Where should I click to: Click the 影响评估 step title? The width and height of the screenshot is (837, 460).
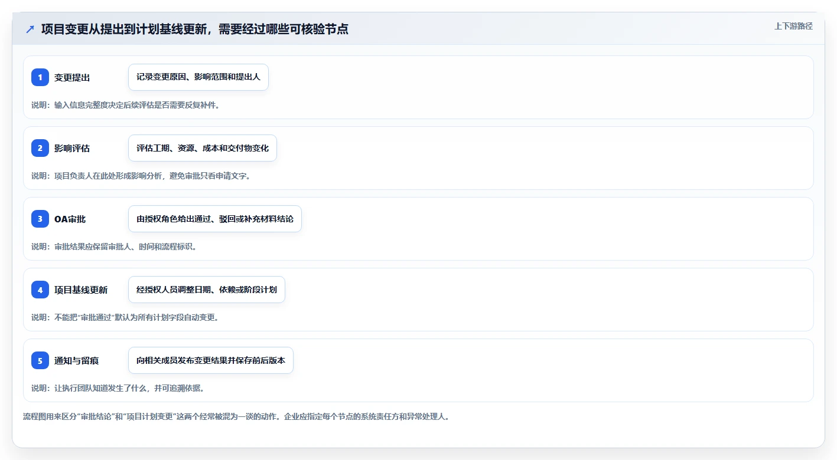point(72,148)
